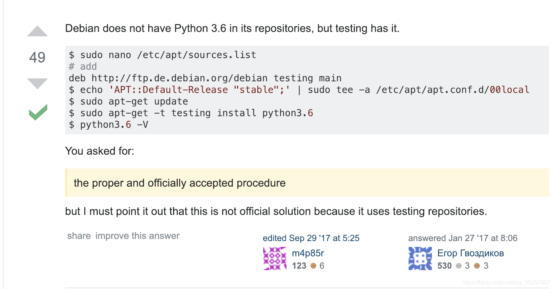Open improve this answer link

137,236
